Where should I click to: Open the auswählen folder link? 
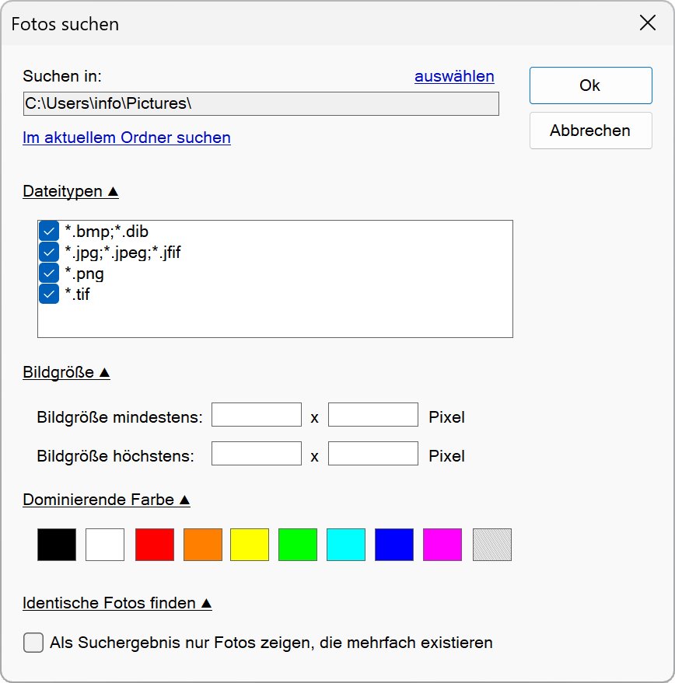(x=454, y=76)
